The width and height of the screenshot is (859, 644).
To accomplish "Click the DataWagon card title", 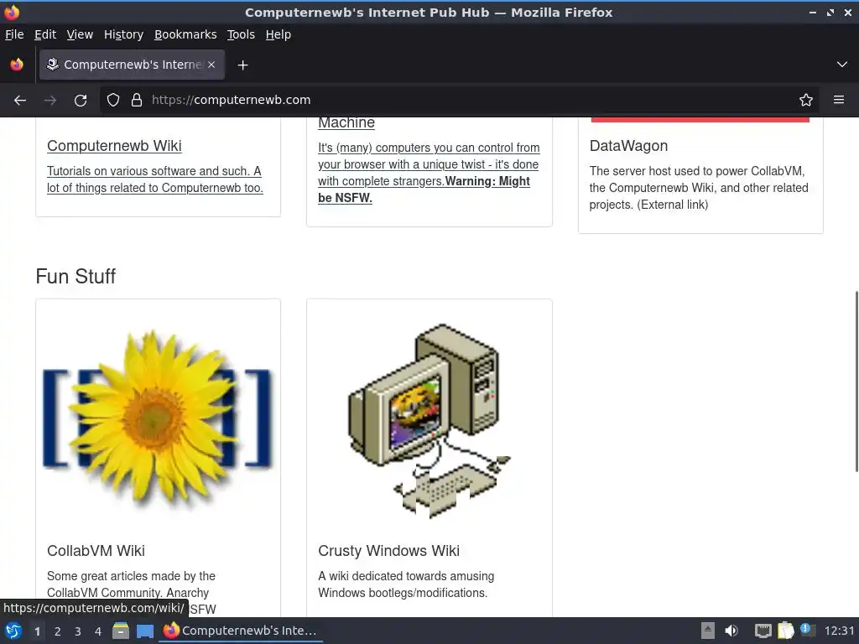I will (x=628, y=146).
